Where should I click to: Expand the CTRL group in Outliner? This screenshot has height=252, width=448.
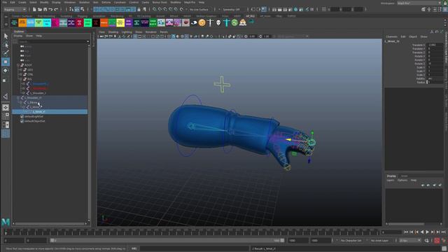click(x=20, y=75)
